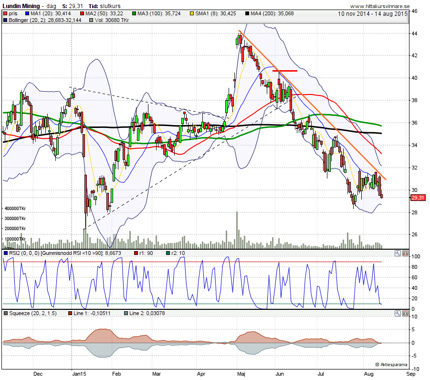Click the 'r2: 10' legend text

coord(178,253)
